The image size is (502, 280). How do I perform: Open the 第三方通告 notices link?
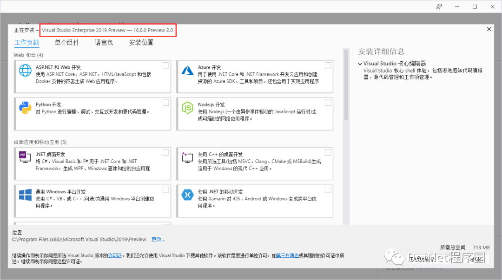(x=288, y=255)
